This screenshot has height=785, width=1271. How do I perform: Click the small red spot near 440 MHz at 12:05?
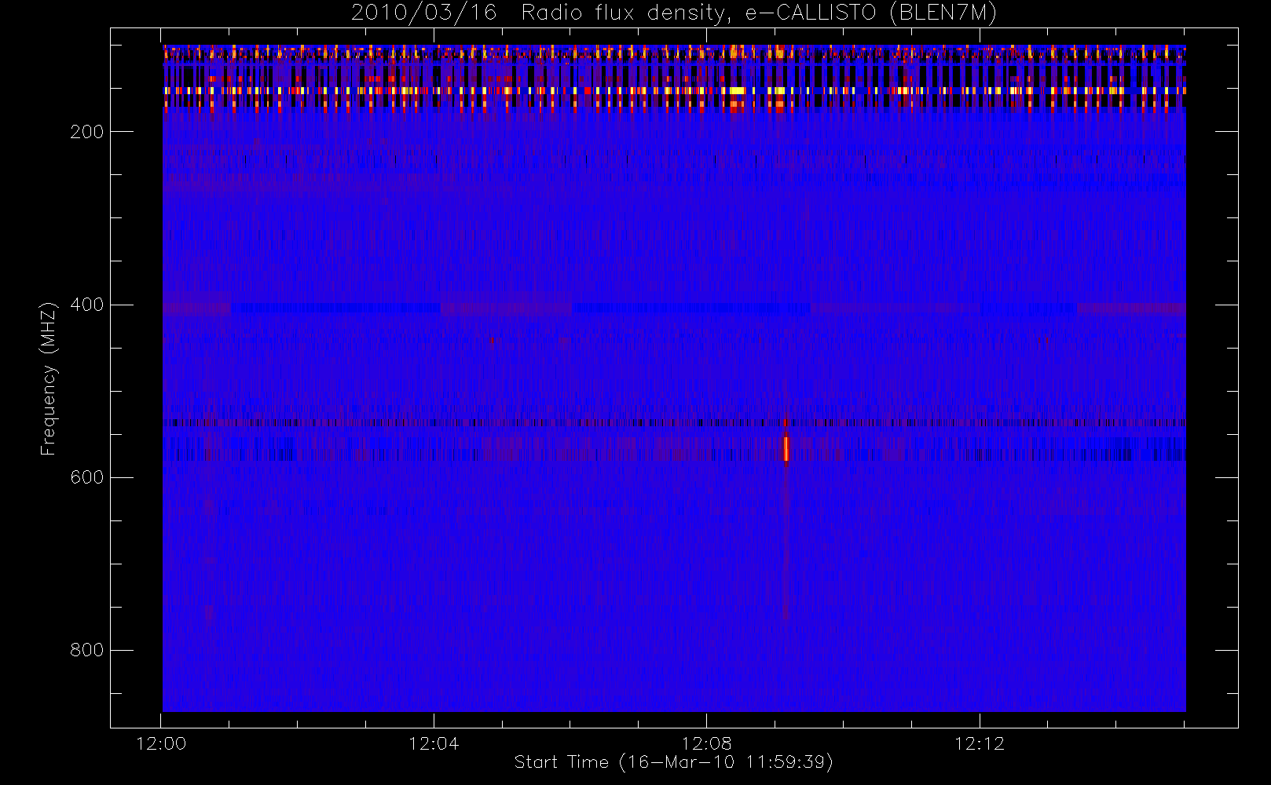click(492, 341)
